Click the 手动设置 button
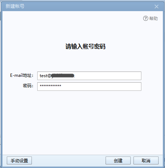The image size is (165, 168). point(19,160)
